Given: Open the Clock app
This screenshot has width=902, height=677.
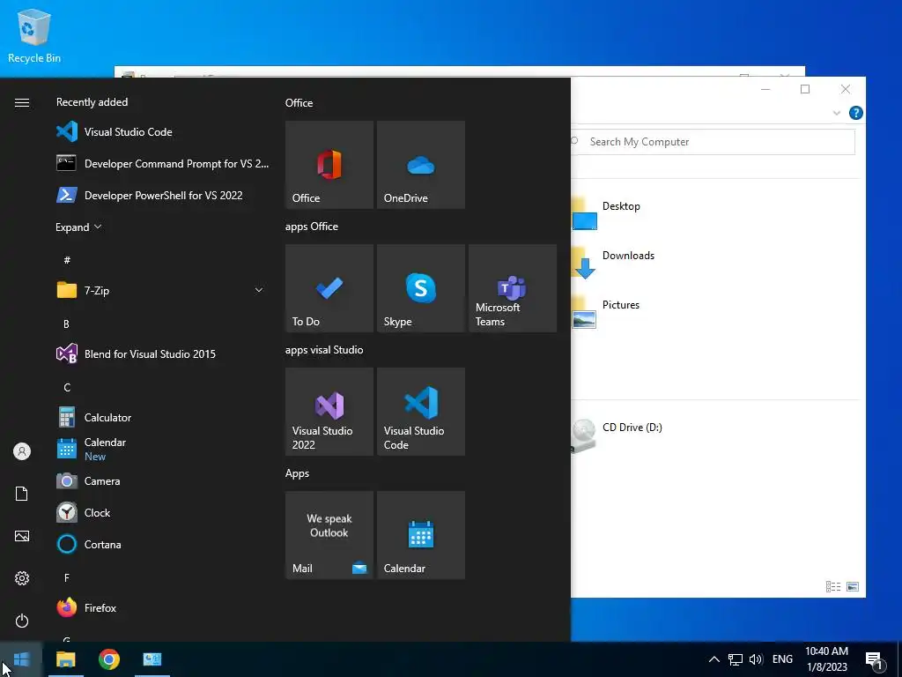Looking at the screenshot, I should point(161,512).
